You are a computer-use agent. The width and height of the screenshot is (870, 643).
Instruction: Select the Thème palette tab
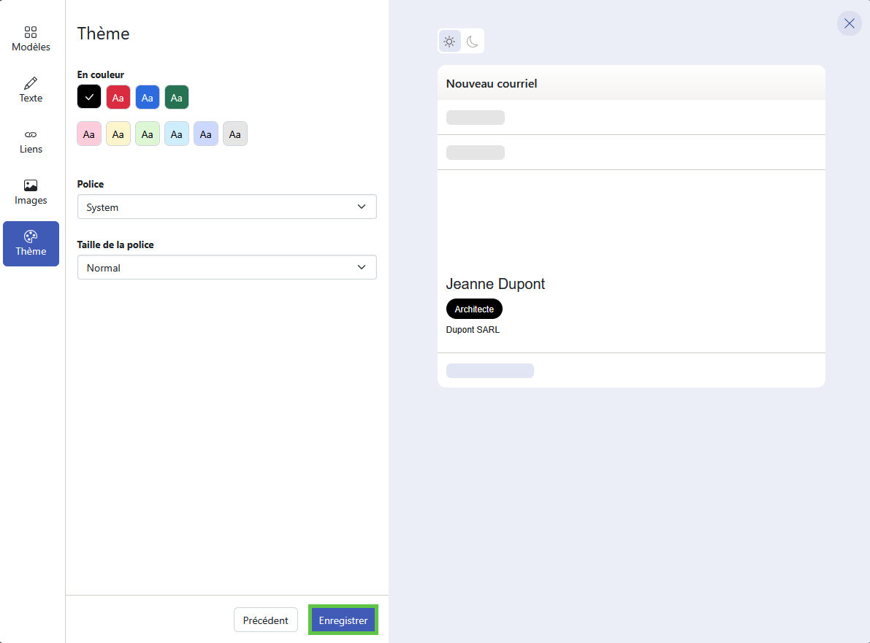pos(31,244)
